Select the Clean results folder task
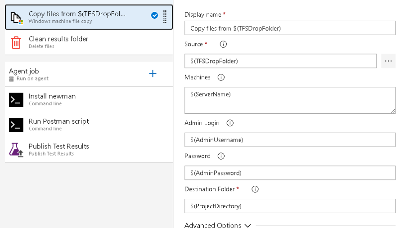 pyautogui.click(x=89, y=42)
